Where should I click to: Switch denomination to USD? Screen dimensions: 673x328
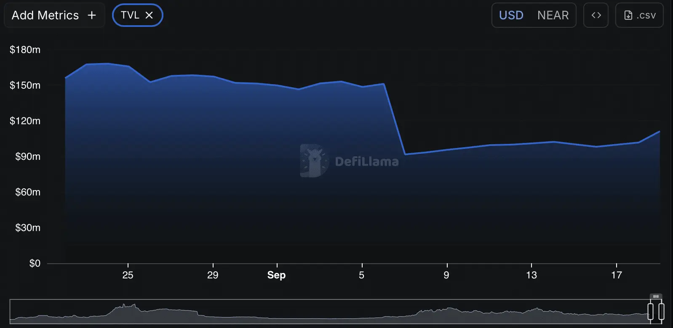click(x=511, y=15)
